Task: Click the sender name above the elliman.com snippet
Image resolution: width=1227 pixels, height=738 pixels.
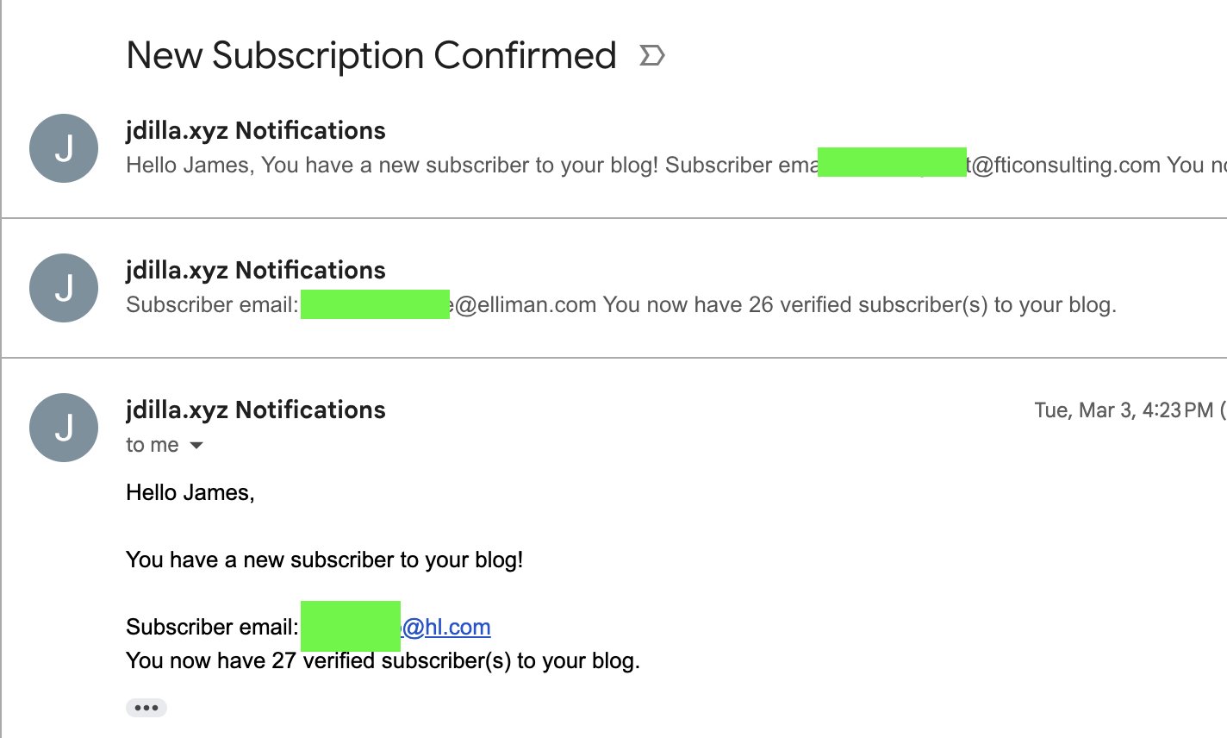Action: pos(256,271)
